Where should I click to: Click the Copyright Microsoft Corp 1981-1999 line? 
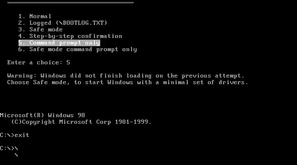coord(81,122)
